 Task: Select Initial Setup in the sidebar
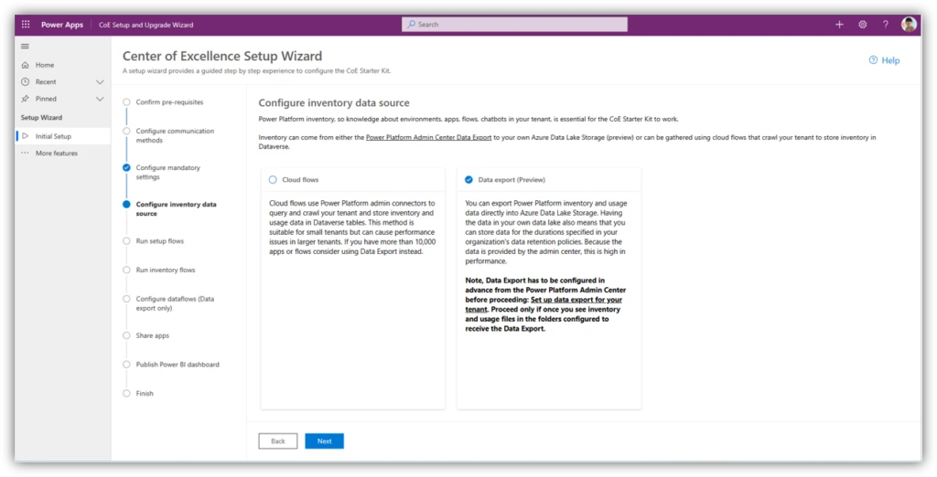(63, 136)
